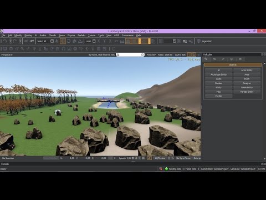
Task: Open the Modify menu
Action: coord(18,36)
